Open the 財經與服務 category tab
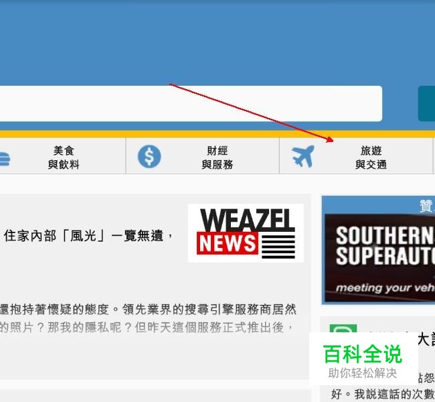Screen dimensions: 435x402 [203, 156]
